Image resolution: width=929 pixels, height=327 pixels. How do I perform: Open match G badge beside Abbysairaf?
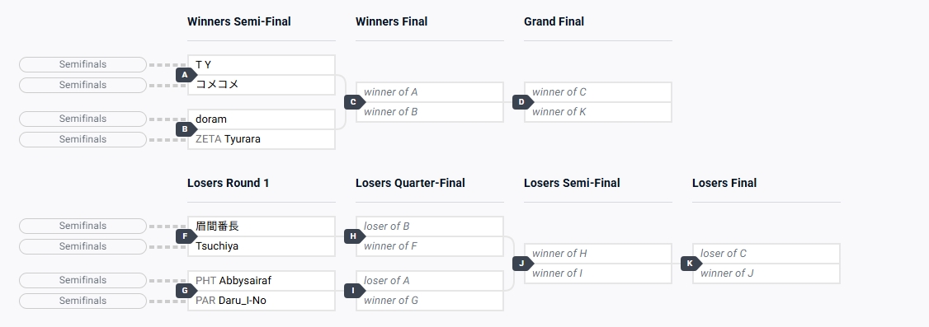click(x=186, y=290)
